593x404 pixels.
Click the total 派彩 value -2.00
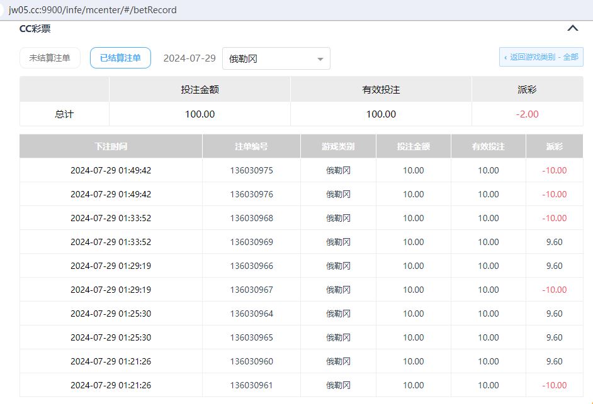click(x=527, y=114)
